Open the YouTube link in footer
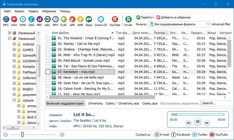 click(x=219, y=135)
